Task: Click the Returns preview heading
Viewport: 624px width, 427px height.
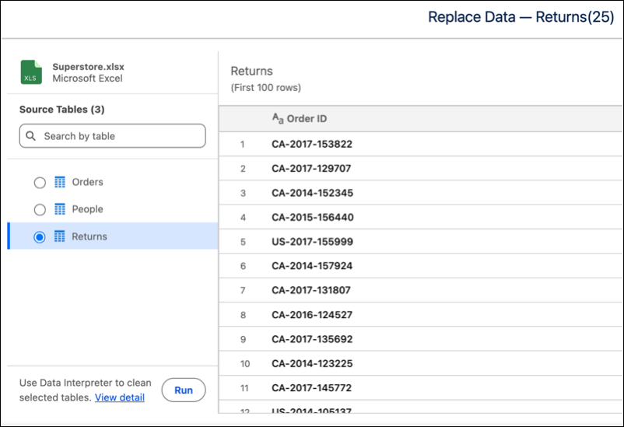Action: pos(252,71)
